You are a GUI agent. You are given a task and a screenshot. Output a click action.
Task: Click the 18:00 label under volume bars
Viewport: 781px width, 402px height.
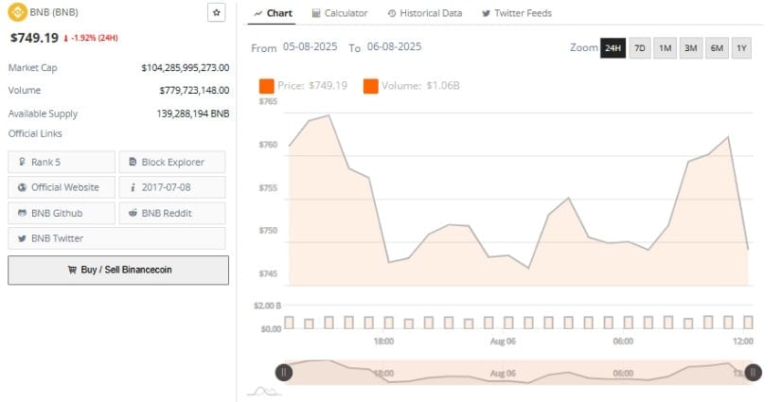[x=383, y=341]
